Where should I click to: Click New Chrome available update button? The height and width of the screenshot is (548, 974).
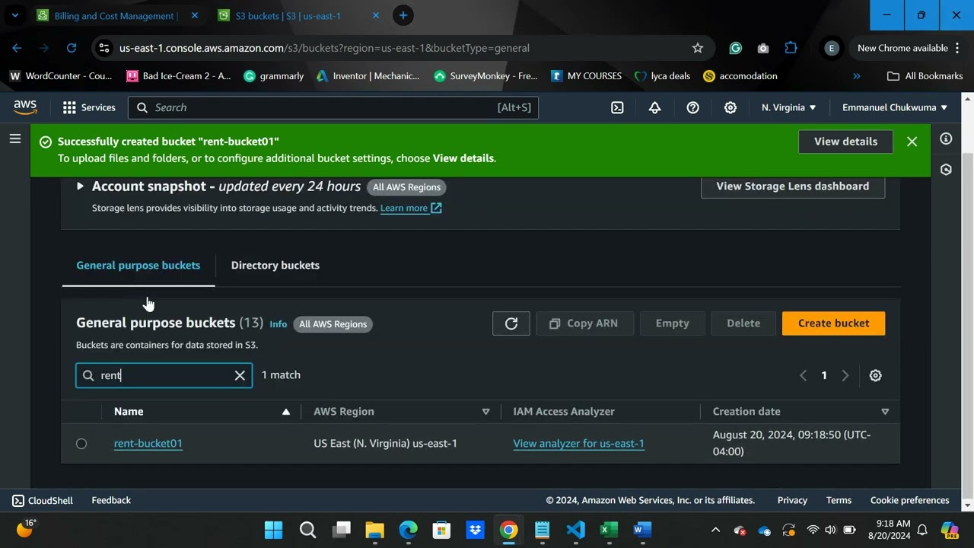[909, 48]
